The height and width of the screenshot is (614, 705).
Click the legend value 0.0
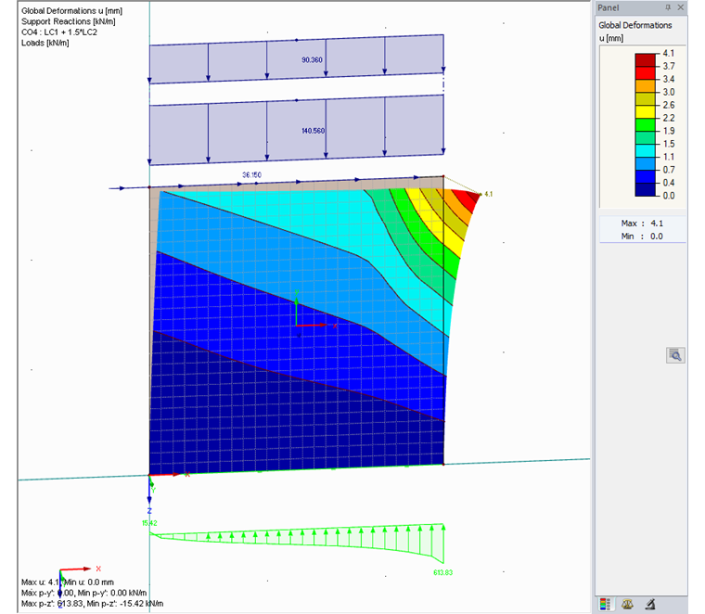[669, 196]
